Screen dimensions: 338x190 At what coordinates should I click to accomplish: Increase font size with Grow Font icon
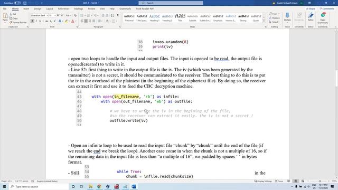pyautogui.click(x=58, y=15)
